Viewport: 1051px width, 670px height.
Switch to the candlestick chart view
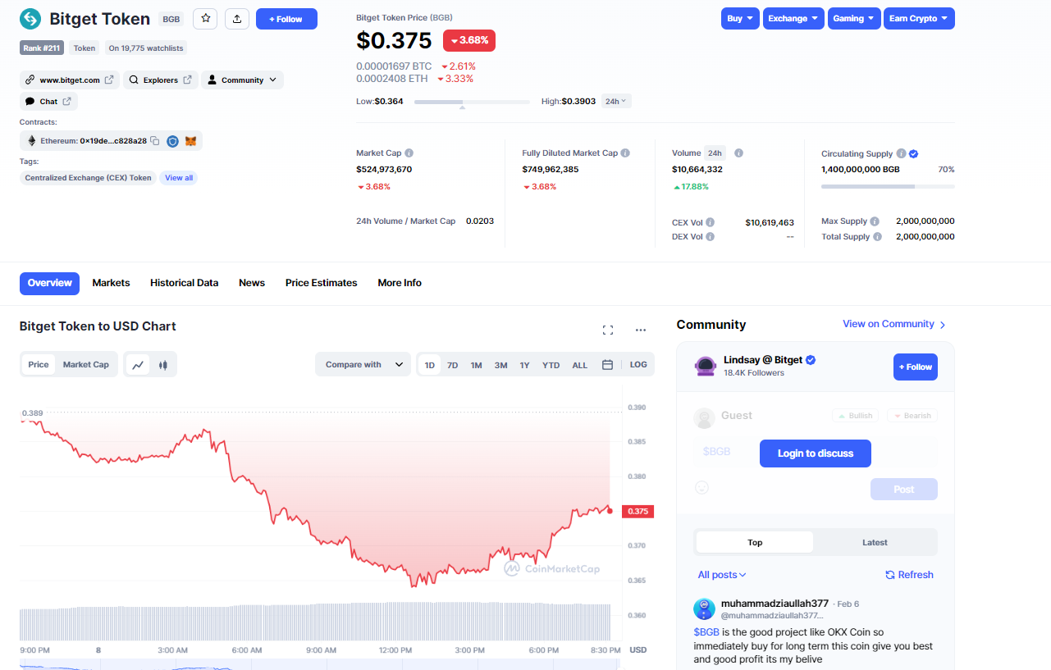pyautogui.click(x=162, y=365)
